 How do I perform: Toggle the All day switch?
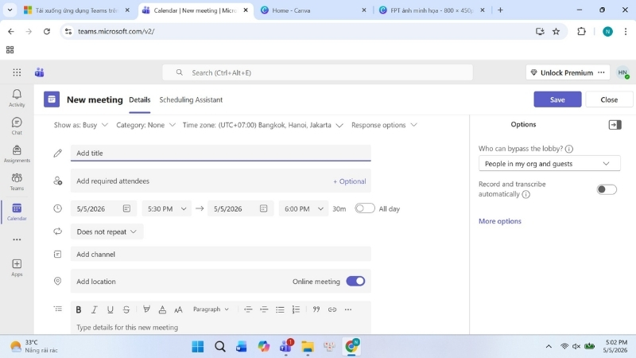tap(365, 208)
